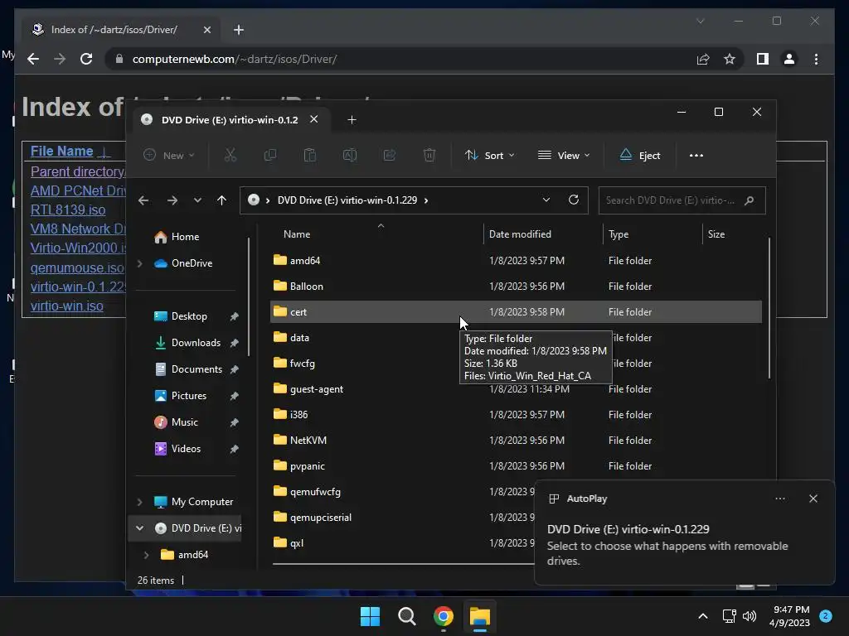Expand amd64 subfolder in navigation tree
This screenshot has width=849, height=636.
[x=146, y=555]
